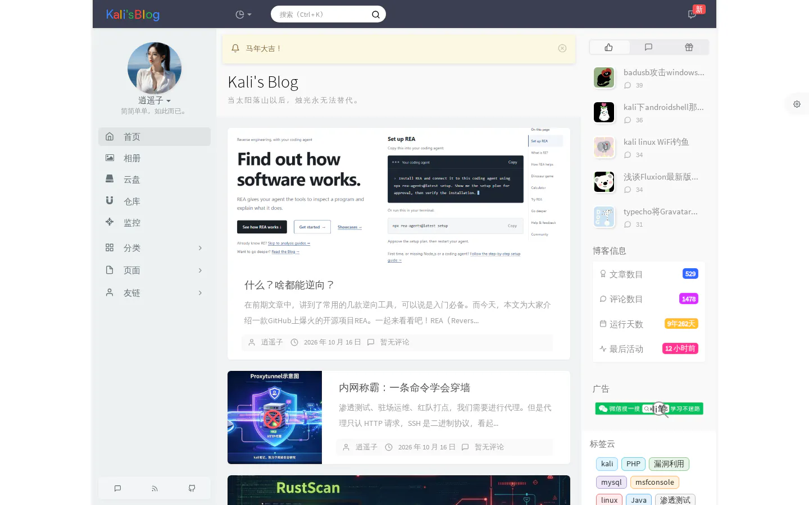This screenshot has width=809, height=505.
Task: Open the badusb攻击windows post
Action: click(663, 72)
